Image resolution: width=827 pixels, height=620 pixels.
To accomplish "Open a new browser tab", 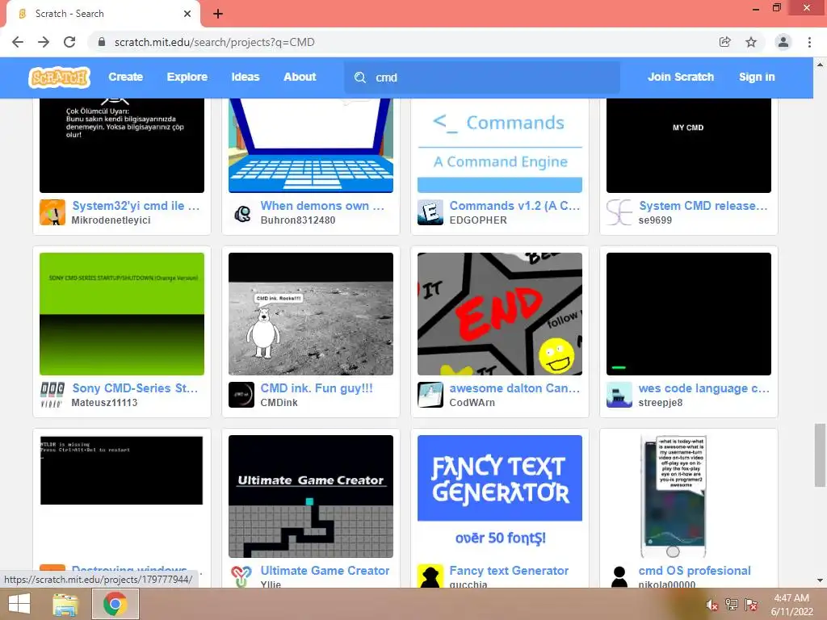I will point(218,14).
